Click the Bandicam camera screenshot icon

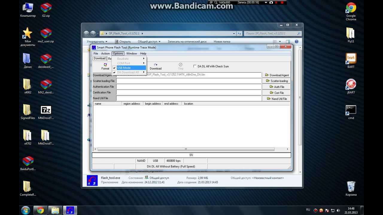(x=271, y=3)
